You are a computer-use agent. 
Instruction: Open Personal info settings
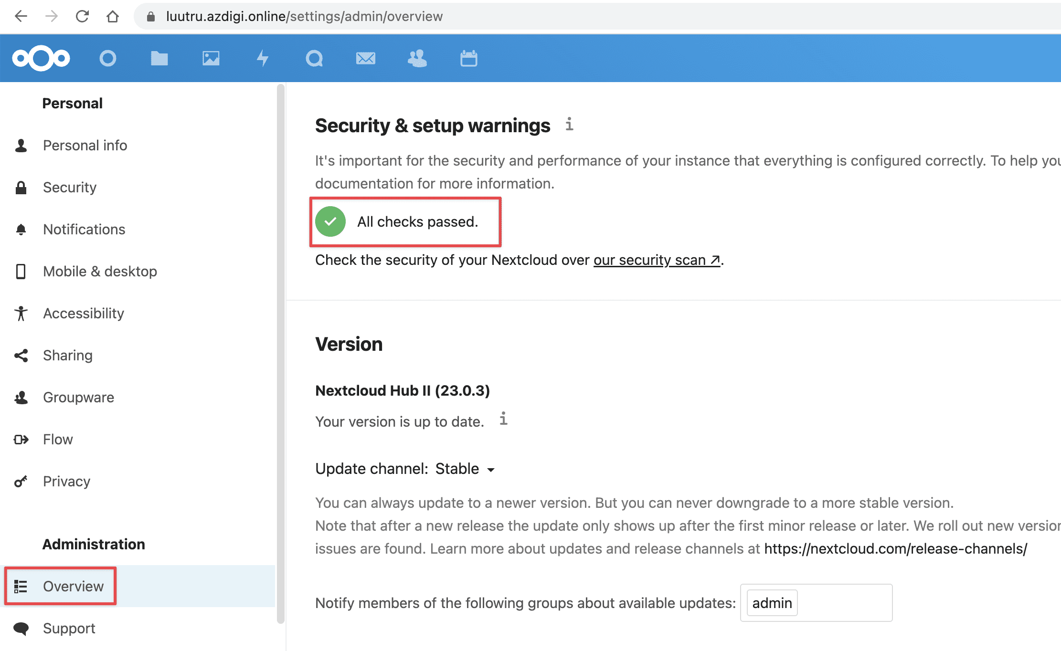click(x=138, y=145)
